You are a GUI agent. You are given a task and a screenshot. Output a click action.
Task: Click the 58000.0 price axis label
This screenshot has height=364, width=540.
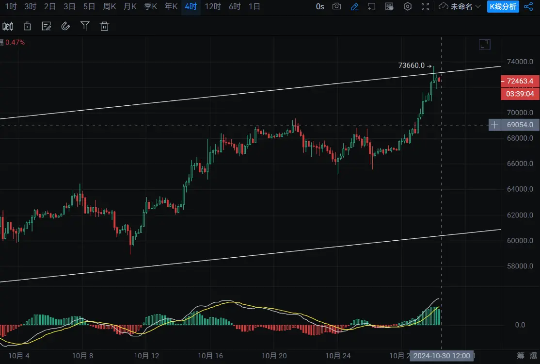tap(520, 266)
